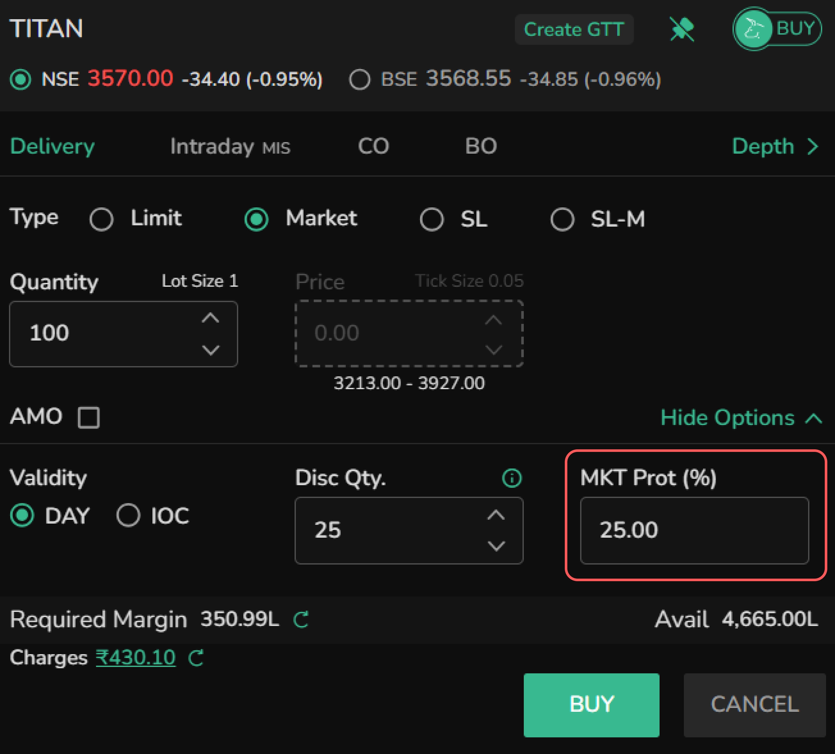This screenshot has height=754, width=835.
Task: Decrease Quantity with the down arrow
Action: pos(210,350)
